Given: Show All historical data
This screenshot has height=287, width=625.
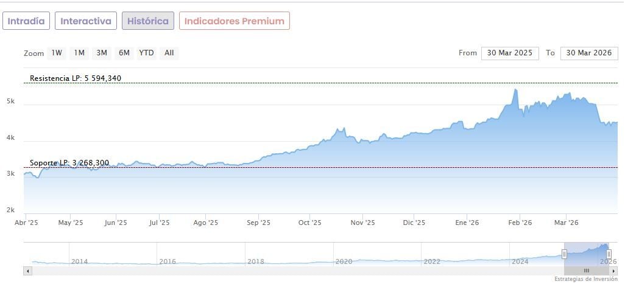Looking at the screenshot, I should [169, 53].
